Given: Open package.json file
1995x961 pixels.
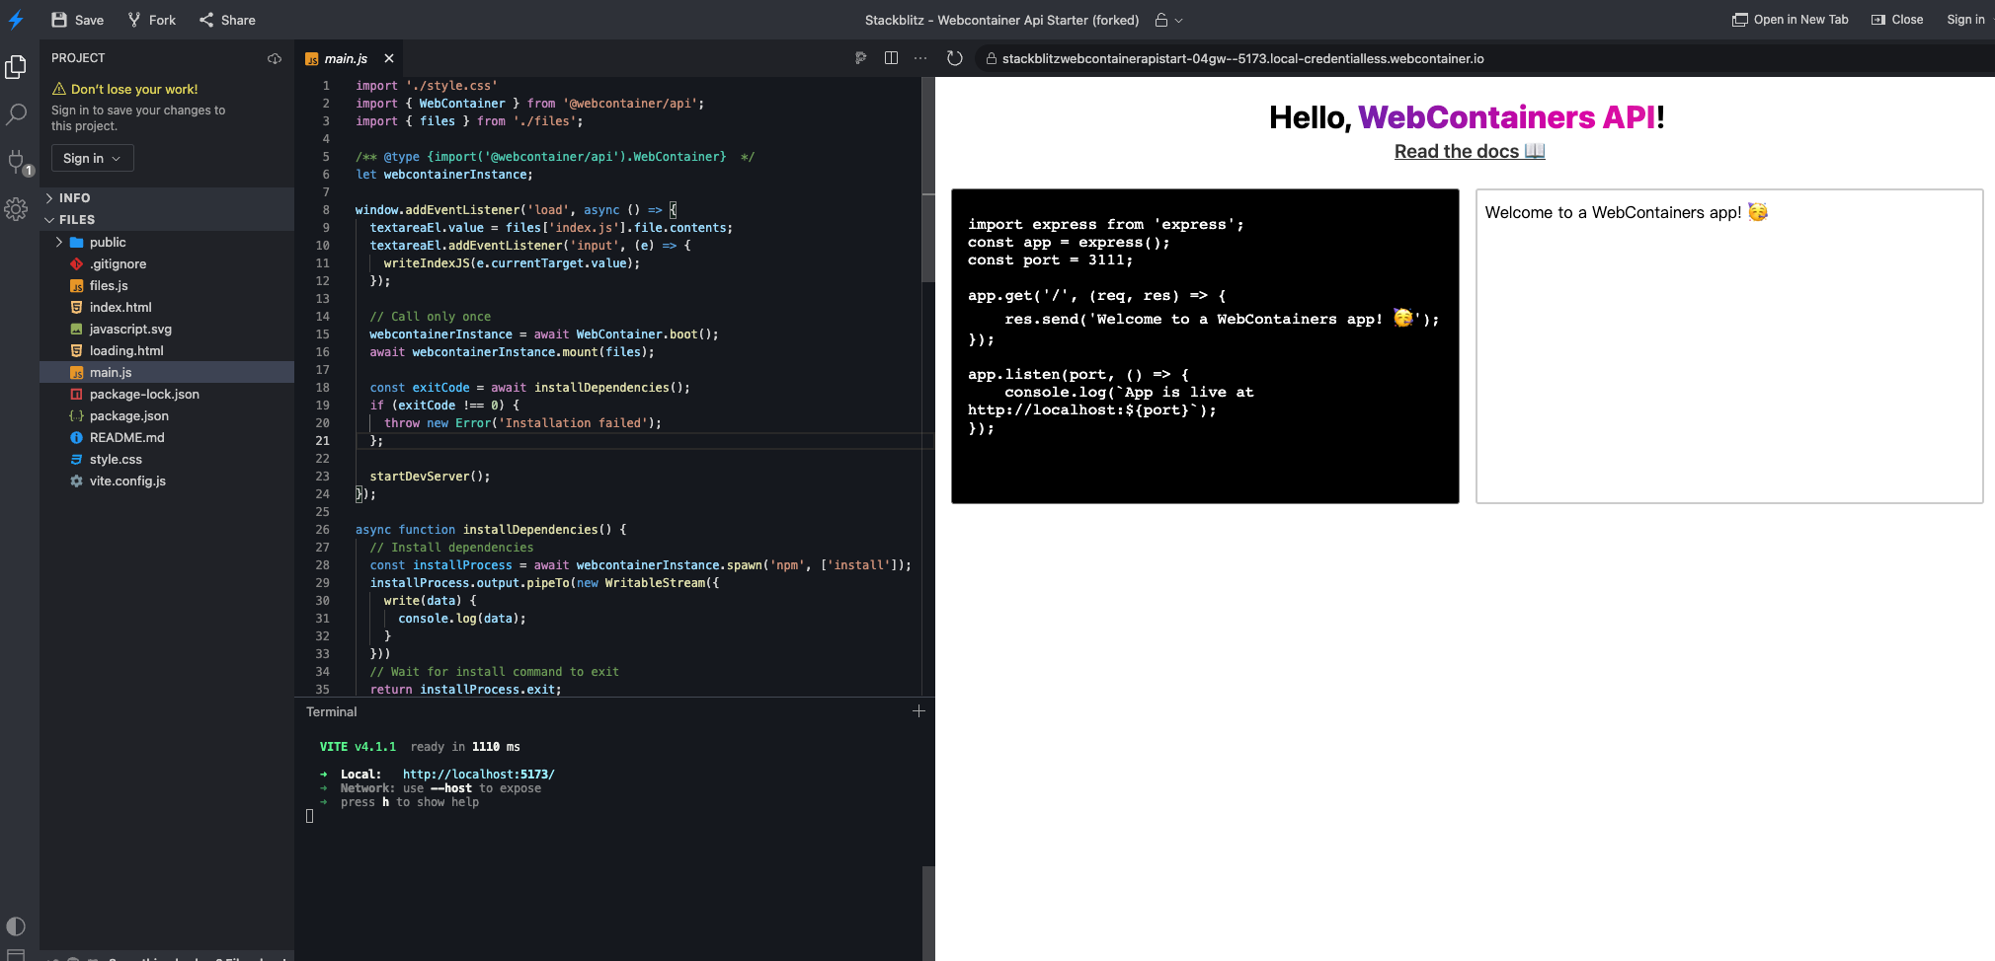Looking at the screenshot, I should [x=167, y=415].
